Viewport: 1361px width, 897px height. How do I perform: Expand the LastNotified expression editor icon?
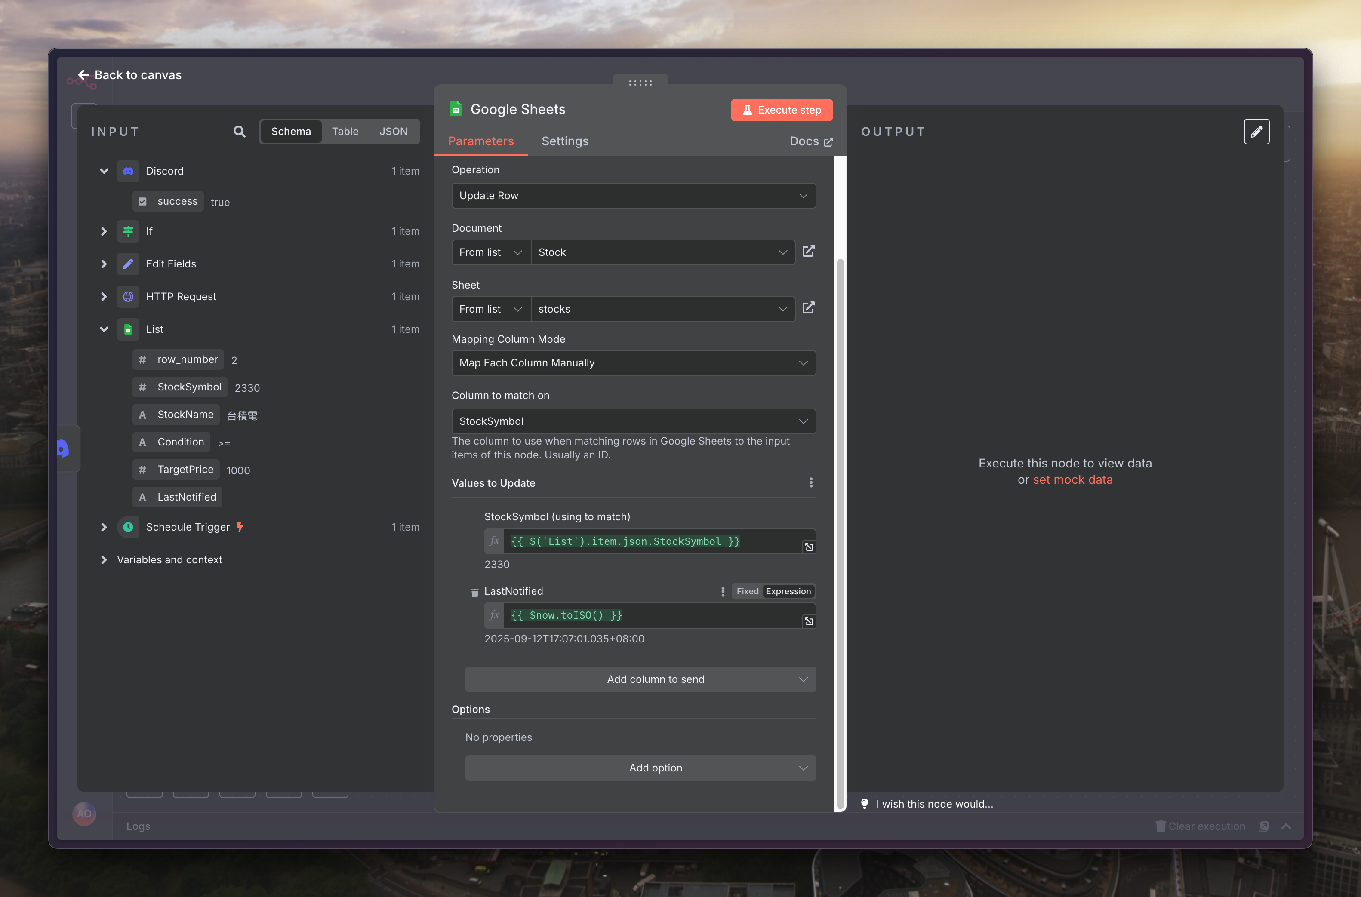click(808, 621)
